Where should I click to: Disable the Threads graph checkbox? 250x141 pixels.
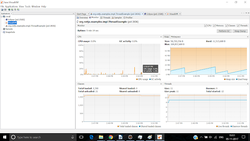tap(238, 25)
